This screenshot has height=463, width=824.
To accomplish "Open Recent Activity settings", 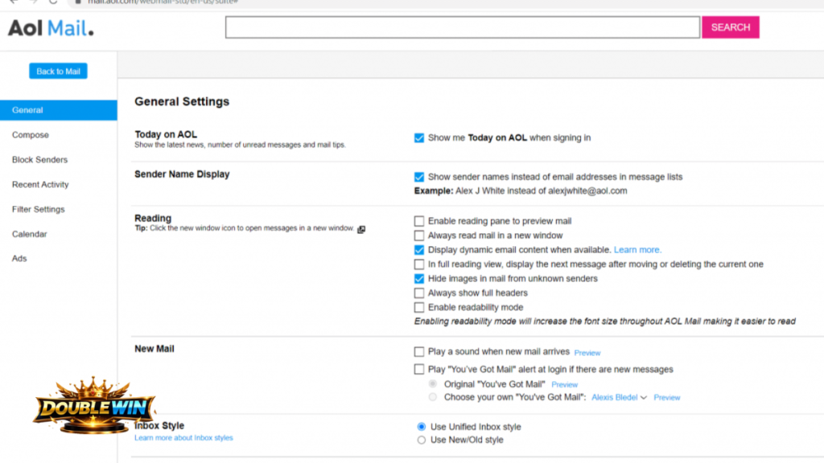I will [x=40, y=184].
